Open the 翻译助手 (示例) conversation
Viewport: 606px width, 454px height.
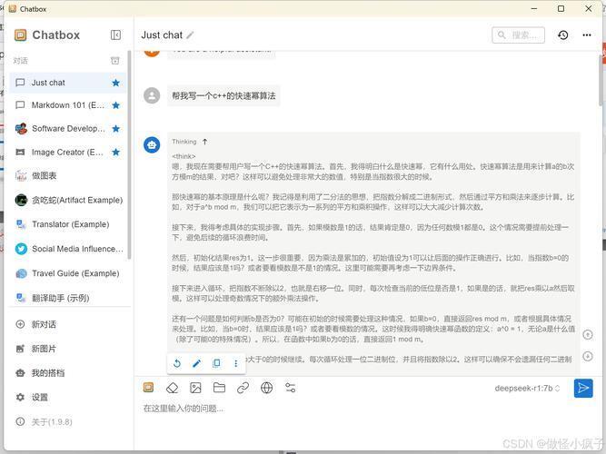tap(67, 298)
